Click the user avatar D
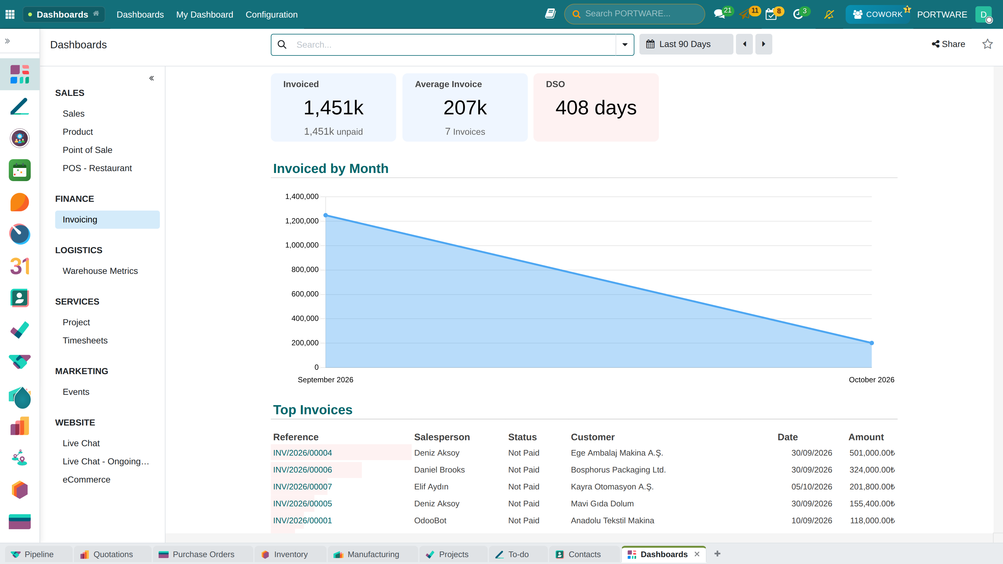Screen dimensions: 1003x564 tap(984, 14)
